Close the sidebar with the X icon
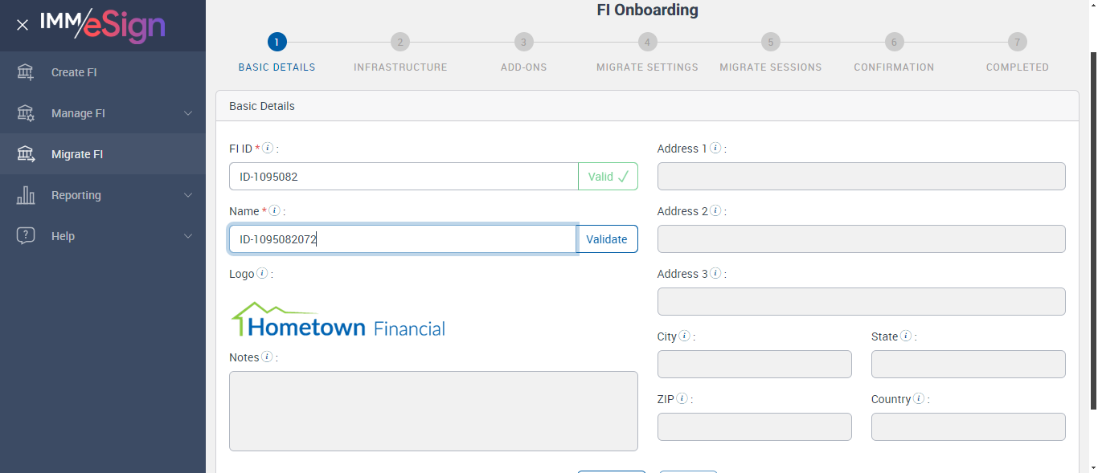Image resolution: width=1098 pixels, height=473 pixels. tap(23, 25)
